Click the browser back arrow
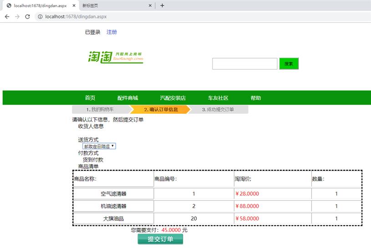This screenshot has width=371, height=248. (7, 16)
